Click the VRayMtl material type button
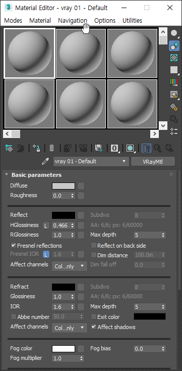 tap(153, 162)
